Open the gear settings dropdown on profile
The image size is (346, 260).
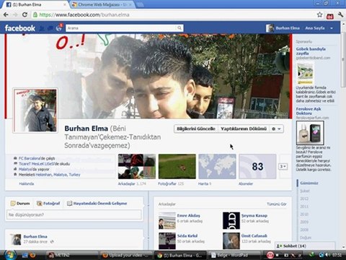click(276, 129)
